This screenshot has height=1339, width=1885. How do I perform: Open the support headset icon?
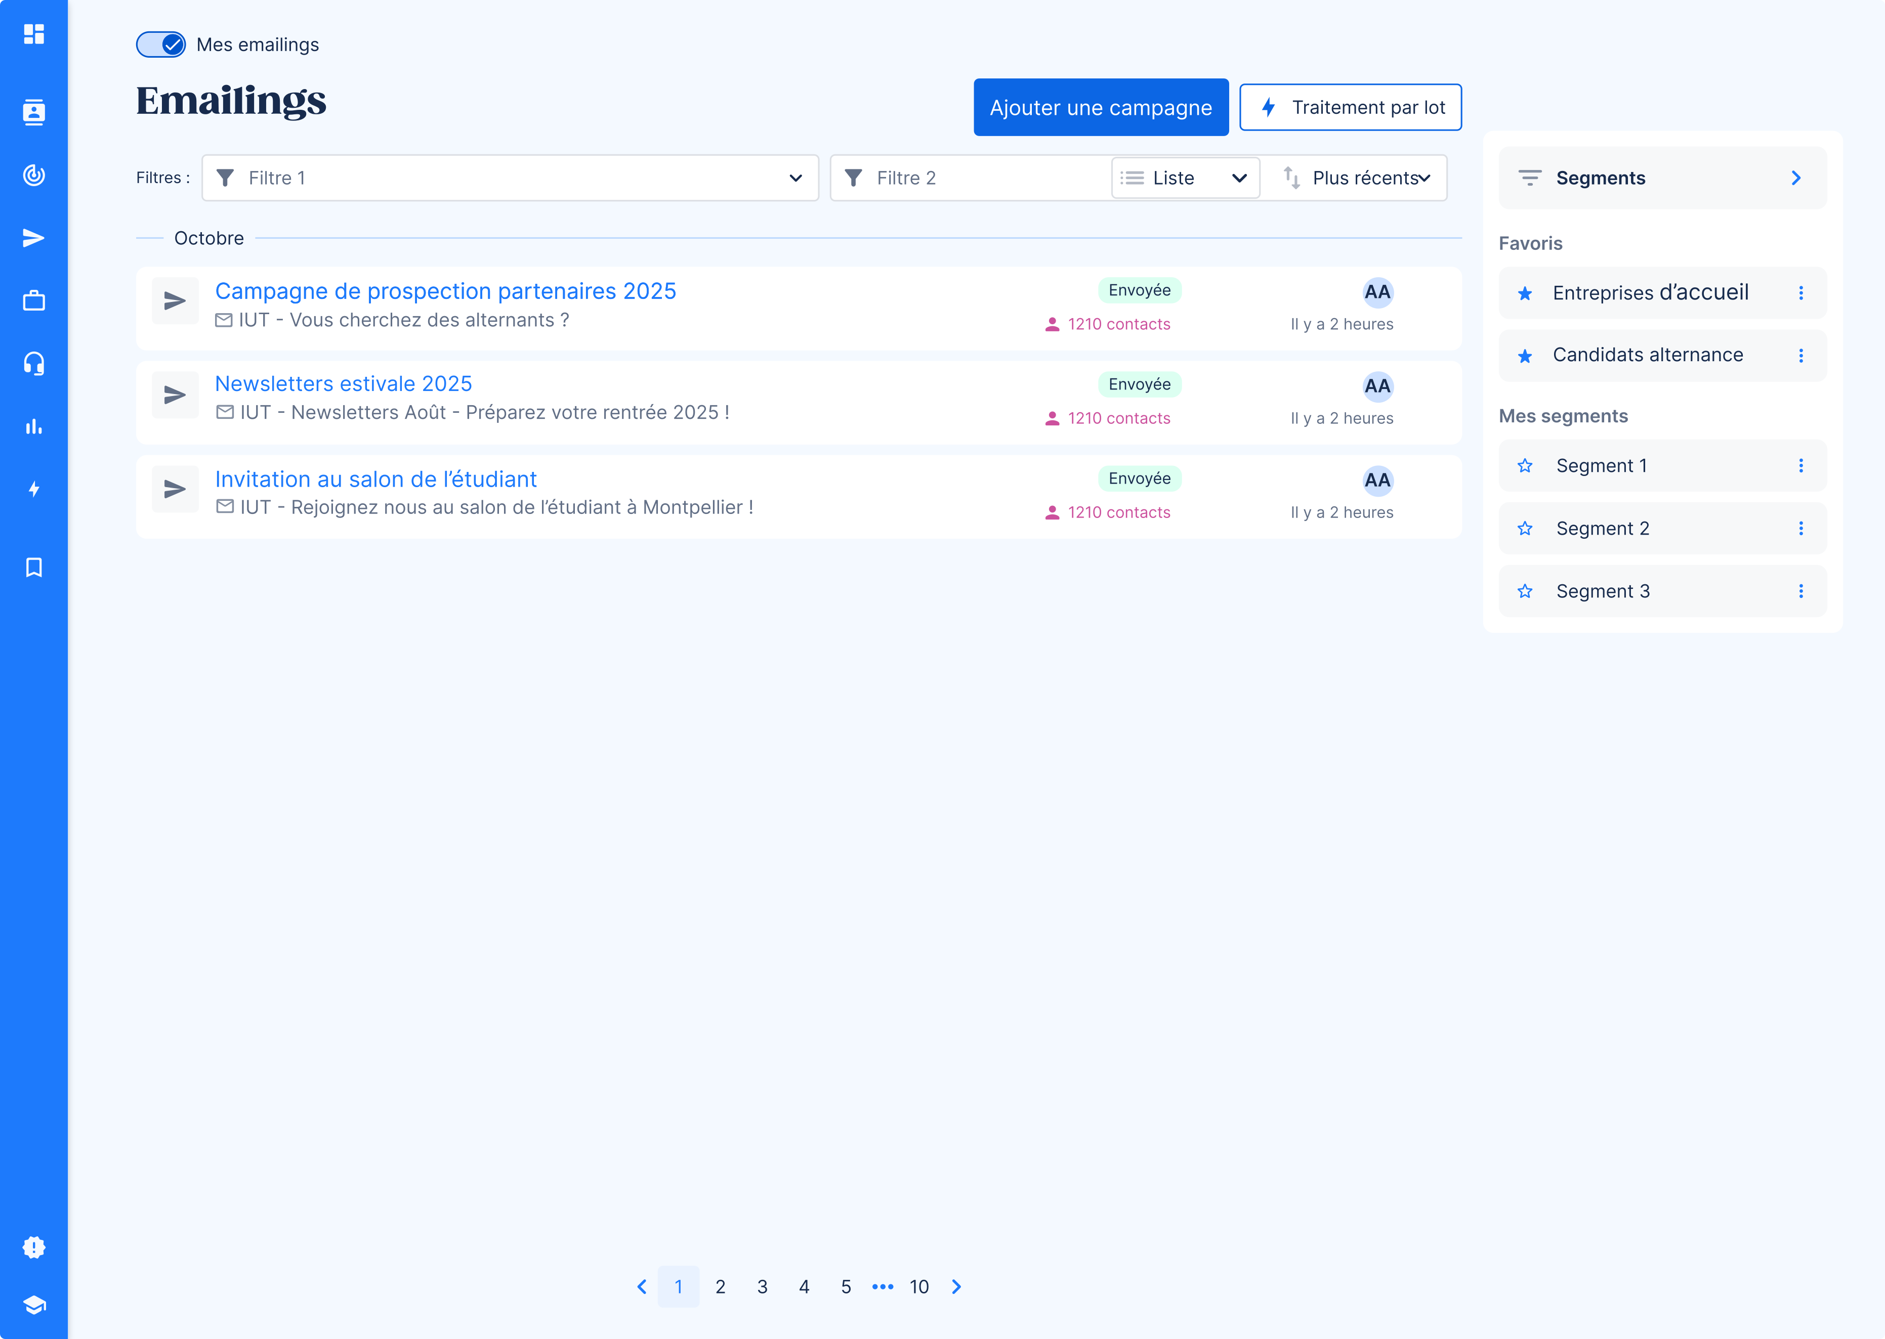[x=34, y=363]
